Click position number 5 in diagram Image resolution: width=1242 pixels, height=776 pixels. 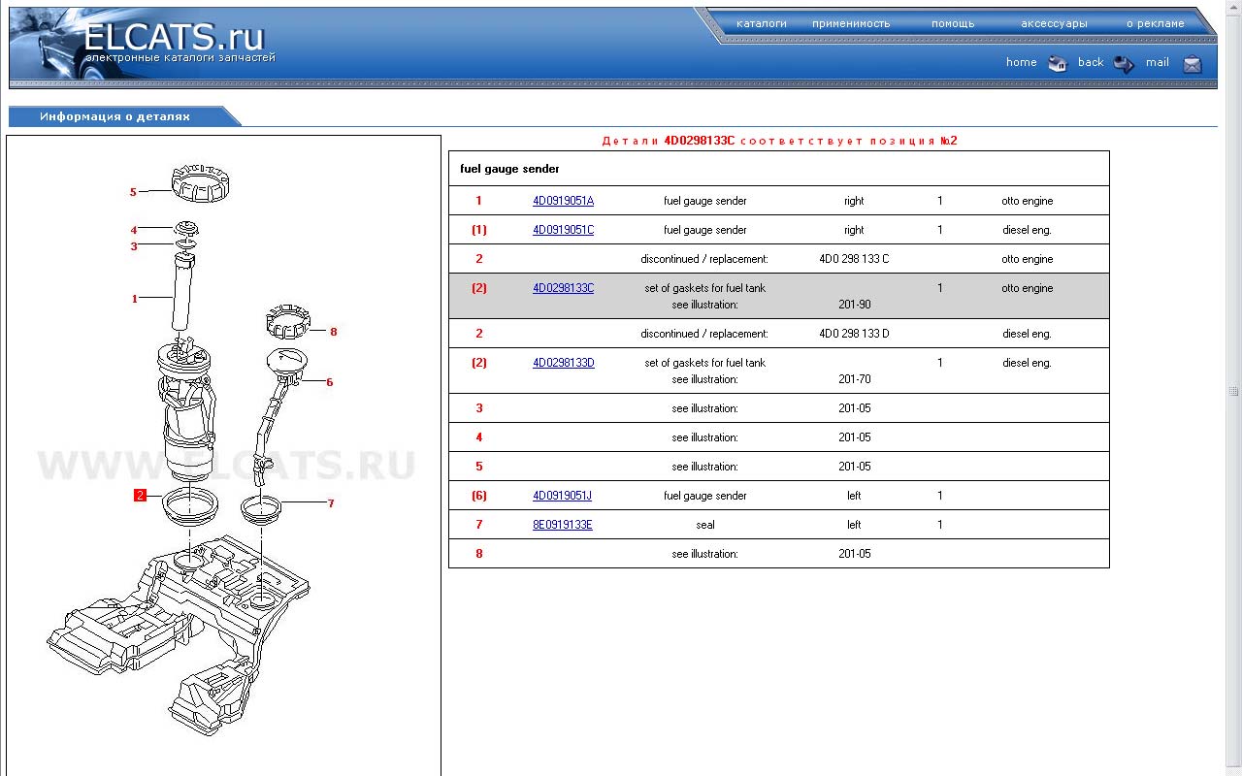(x=134, y=192)
